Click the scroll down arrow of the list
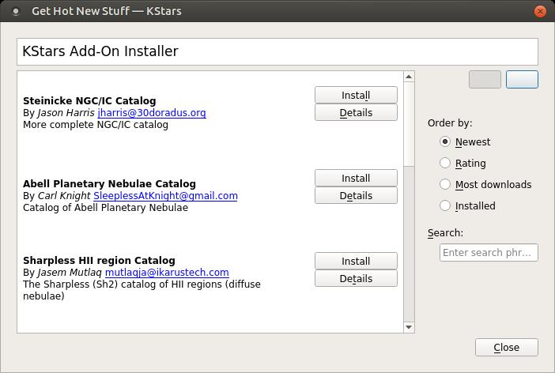555x373 pixels. [409, 326]
